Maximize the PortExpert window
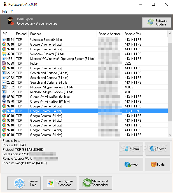 (x=153, y=4)
